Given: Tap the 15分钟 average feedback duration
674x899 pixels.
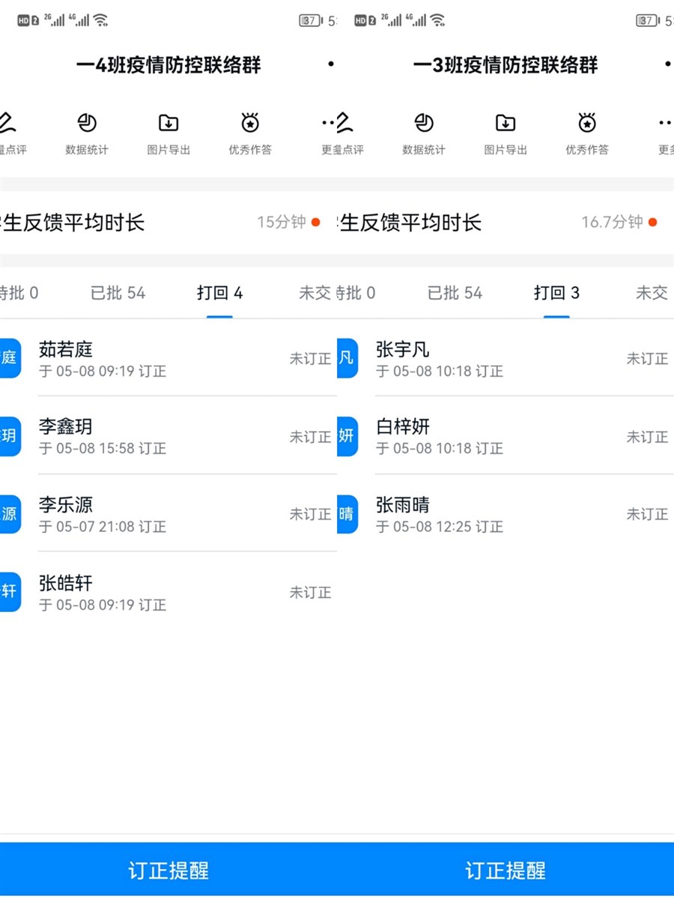Looking at the screenshot, I should pos(282,223).
